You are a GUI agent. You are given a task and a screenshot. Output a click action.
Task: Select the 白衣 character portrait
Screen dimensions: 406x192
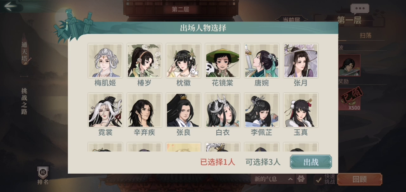click(222, 110)
